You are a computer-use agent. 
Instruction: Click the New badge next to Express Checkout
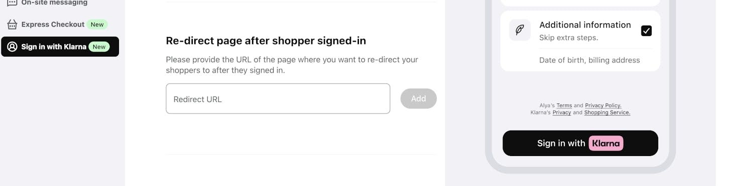(97, 24)
